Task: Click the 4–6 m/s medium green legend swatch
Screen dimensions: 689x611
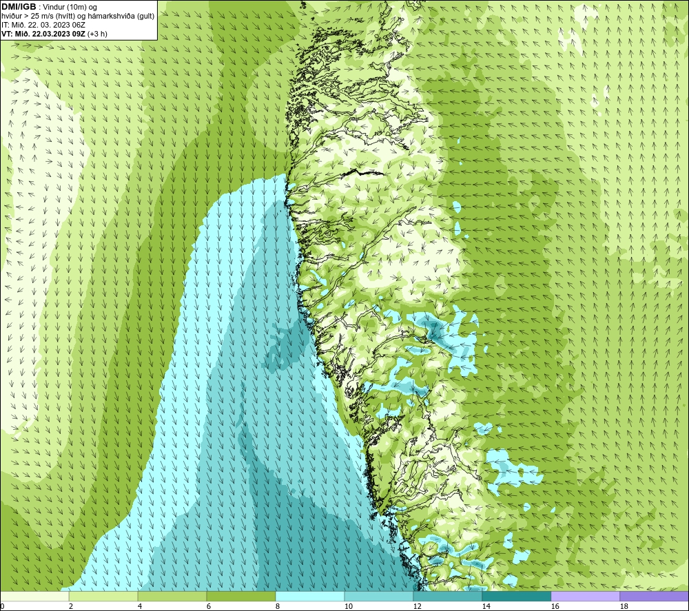Action: [x=172, y=596]
